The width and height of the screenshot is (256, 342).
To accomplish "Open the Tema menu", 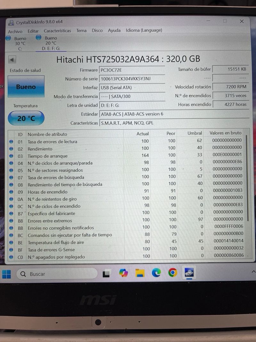I will pyautogui.click(x=81, y=30).
